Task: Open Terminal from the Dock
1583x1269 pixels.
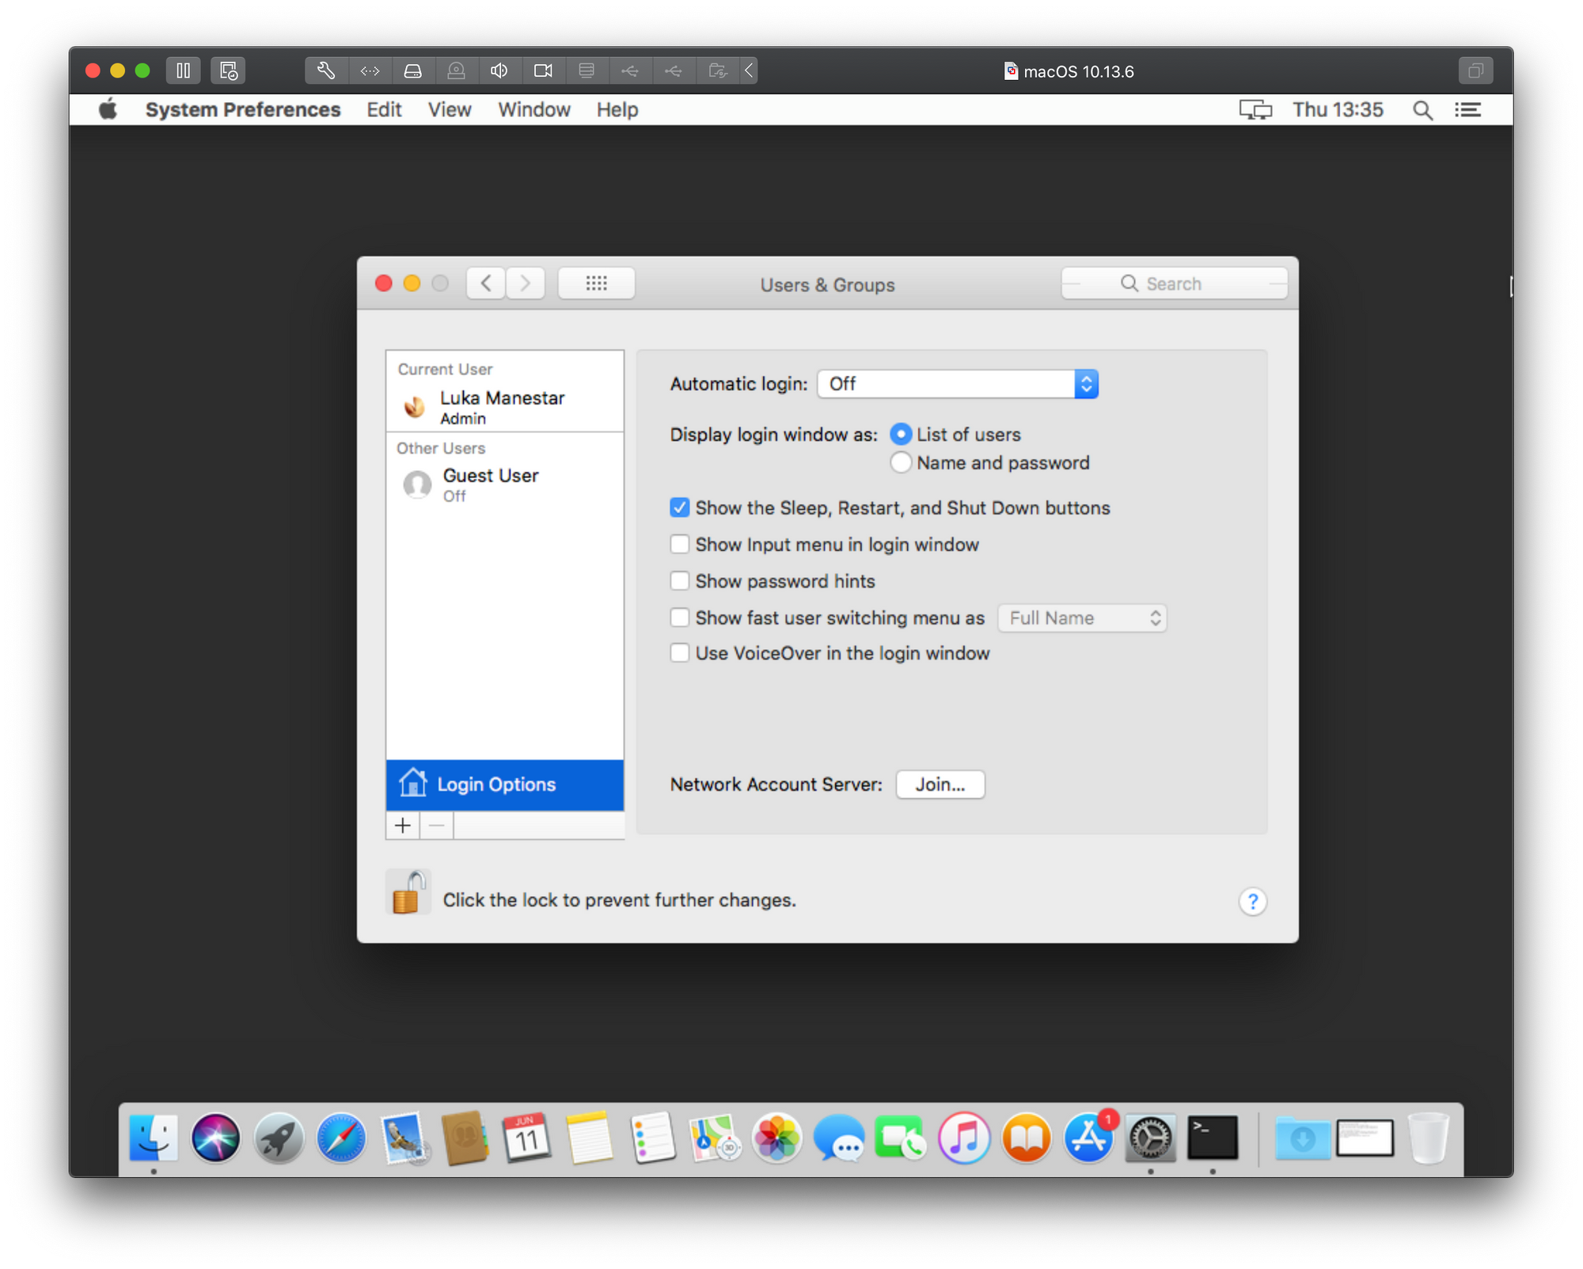Action: (1213, 1138)
